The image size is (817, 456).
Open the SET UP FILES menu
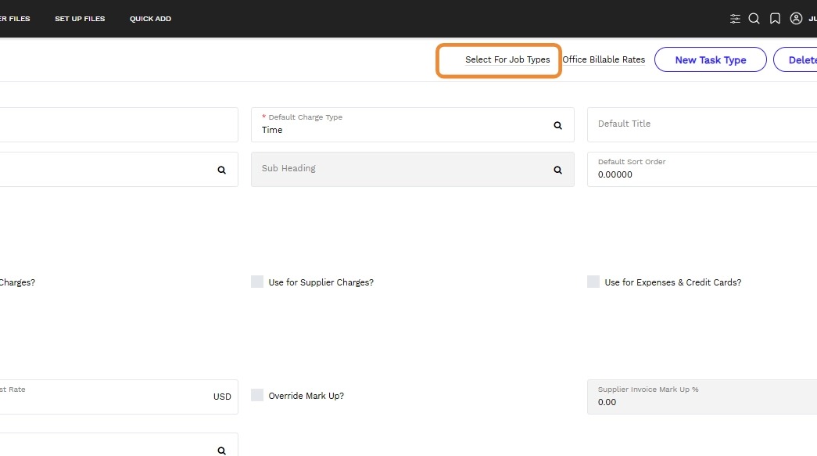pyautogui.click(x=80, y=19)
